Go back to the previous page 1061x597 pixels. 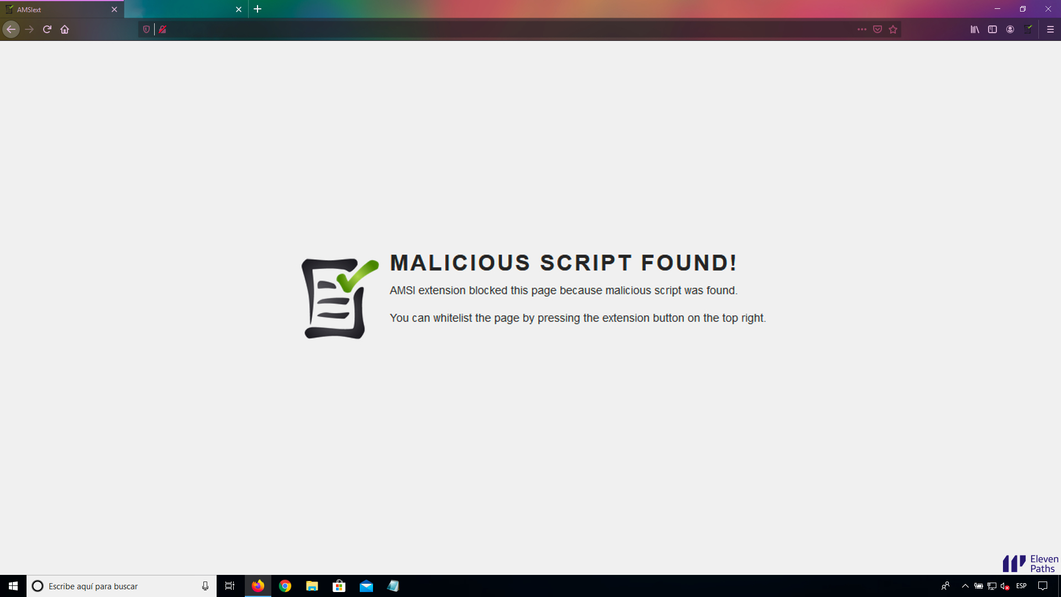tap(11, 29)
